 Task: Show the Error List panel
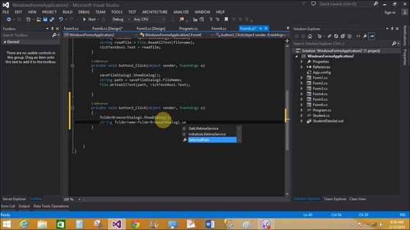point(8,206)
